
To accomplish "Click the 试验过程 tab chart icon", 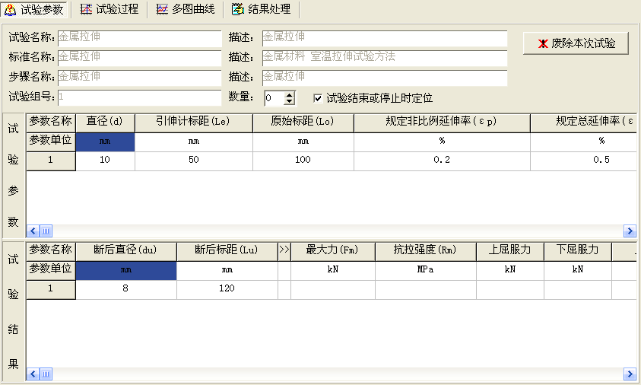I will tap(86, 10).
